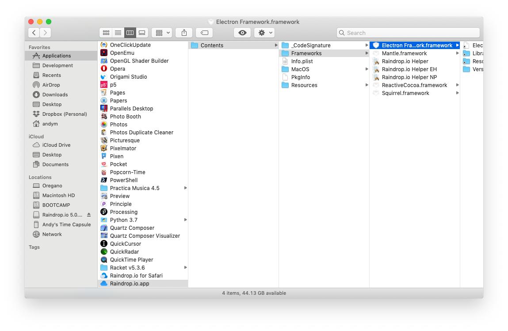Select Raindrop.io Helper NP
The width and height of the screenshot is (508, 331).
(x=415, y=77)
